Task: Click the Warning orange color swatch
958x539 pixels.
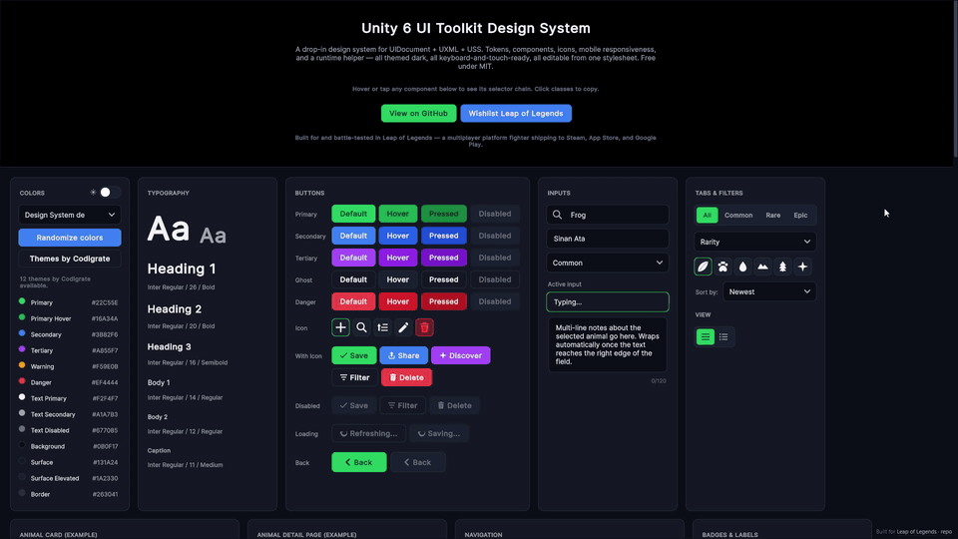Action: click(22, 365)
